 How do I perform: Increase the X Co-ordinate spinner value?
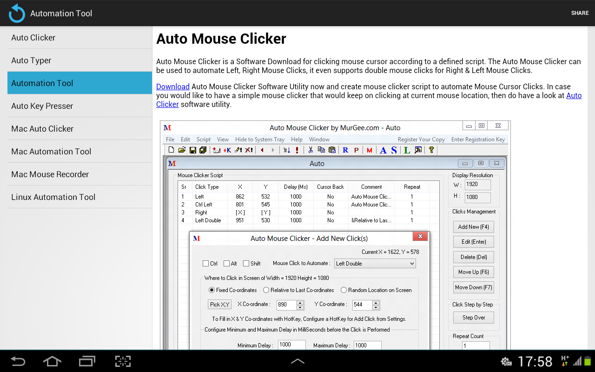tap(300, 303)
